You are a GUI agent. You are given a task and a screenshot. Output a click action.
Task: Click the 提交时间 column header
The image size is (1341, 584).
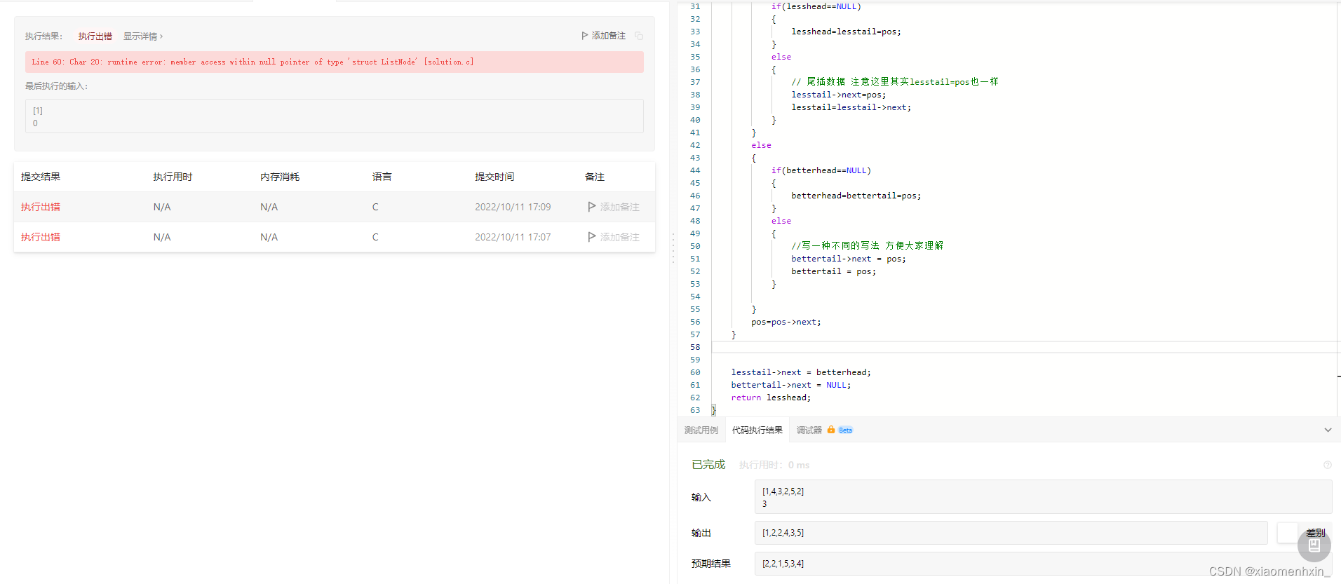point(494,177)
